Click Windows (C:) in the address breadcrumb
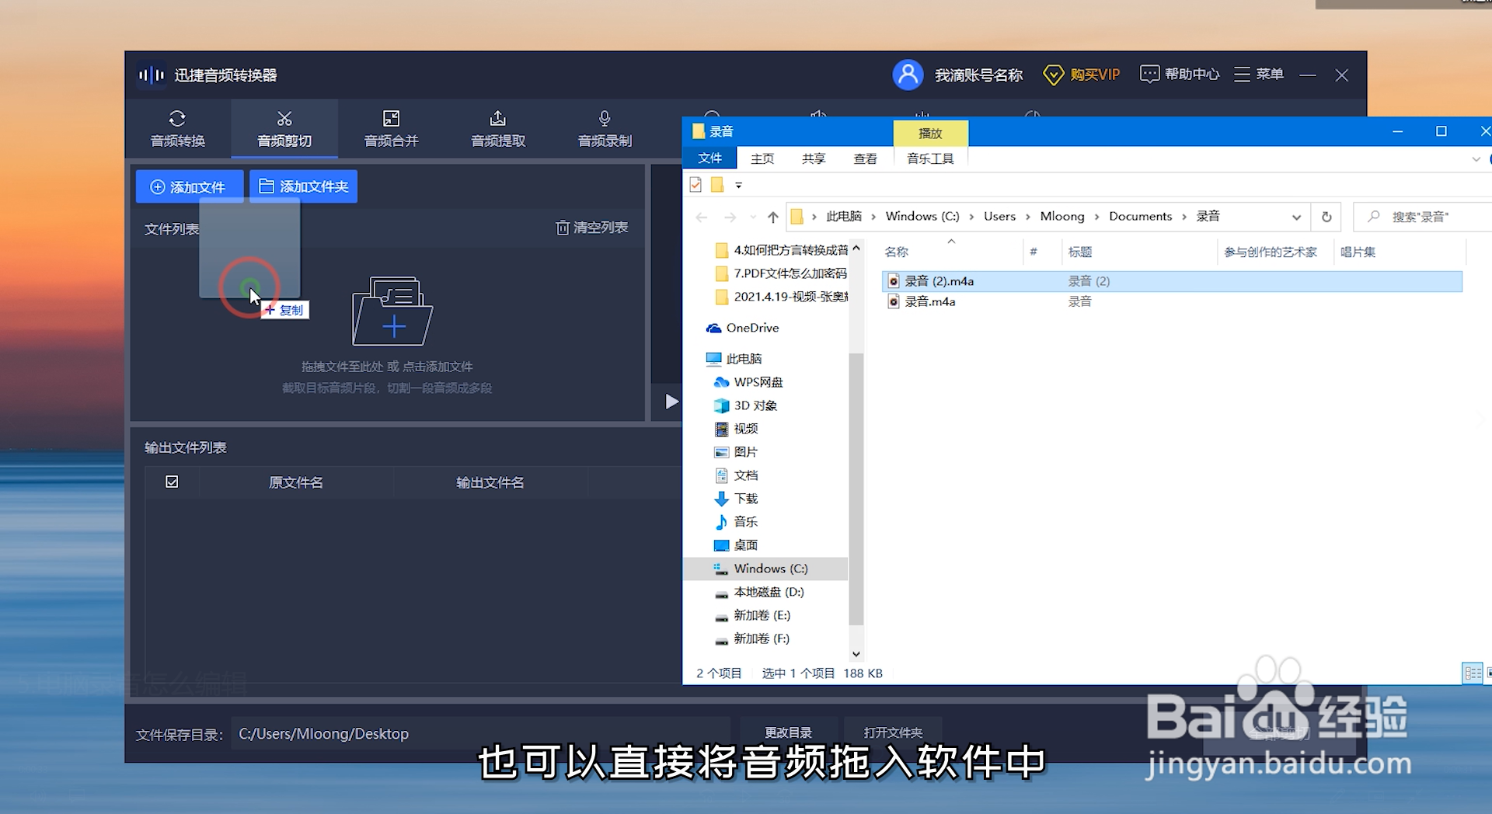The image size is (1492, 814). [922, 217]
